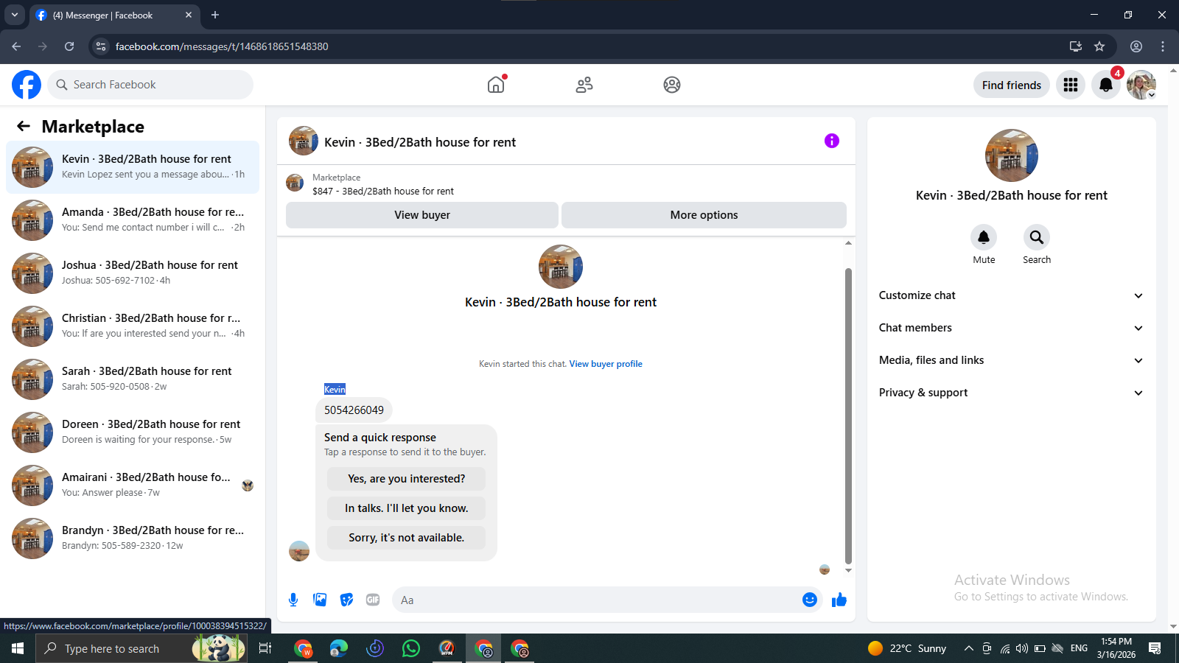Go to Home feed icon

coord(496,85)
